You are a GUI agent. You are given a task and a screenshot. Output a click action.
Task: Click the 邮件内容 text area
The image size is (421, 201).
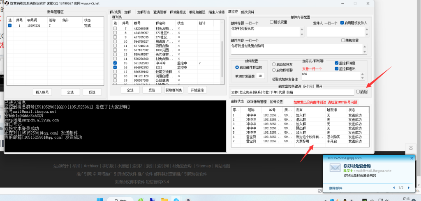tap(296, 49)
